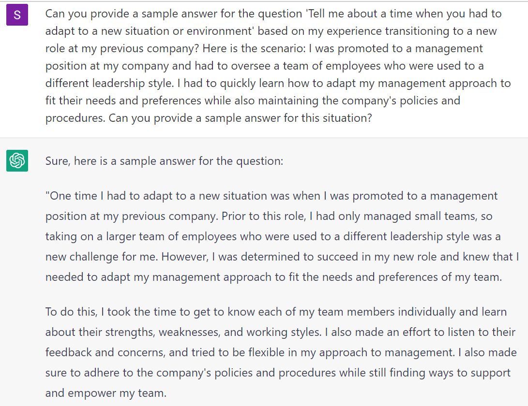Click the closing words 'and empower my team.'
The height and width of the screenshot is (406, 528).
(x=106, y=393)
